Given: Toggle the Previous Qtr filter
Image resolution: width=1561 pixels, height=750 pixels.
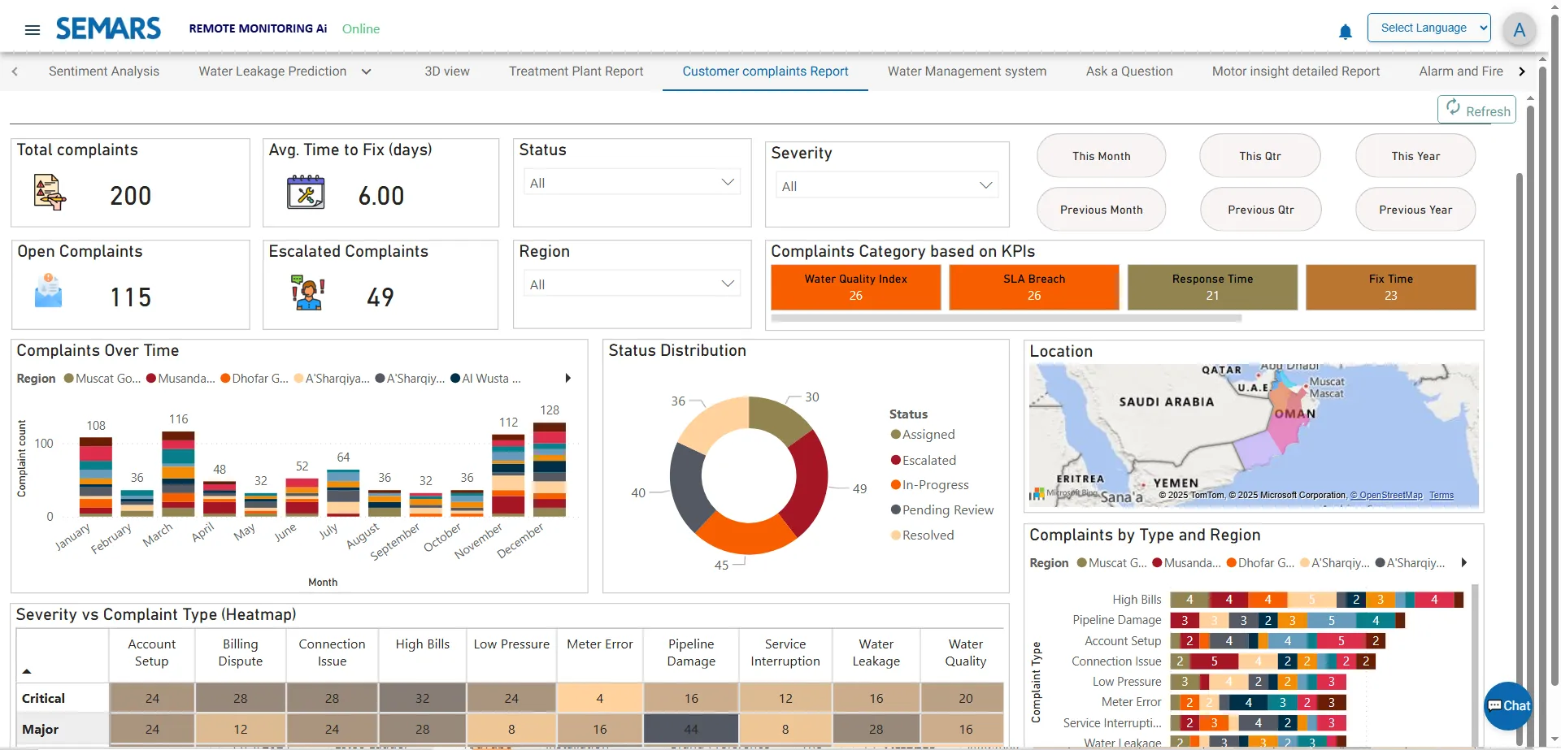Looking at the screenshot, I should click(1260, 210).
